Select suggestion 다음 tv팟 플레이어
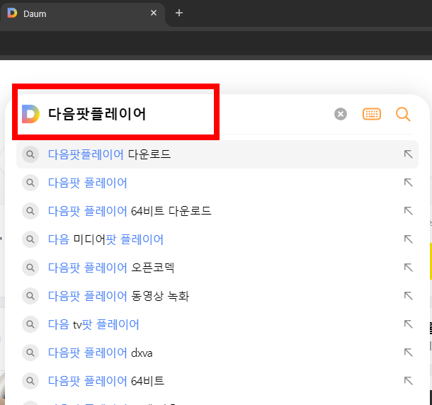Image resolution: width=432 pixels, height=405 pixels. pos(217,324)
